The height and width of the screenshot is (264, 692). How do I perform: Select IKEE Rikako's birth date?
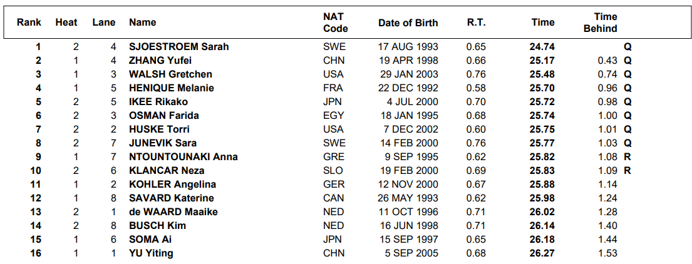(413, 102)
